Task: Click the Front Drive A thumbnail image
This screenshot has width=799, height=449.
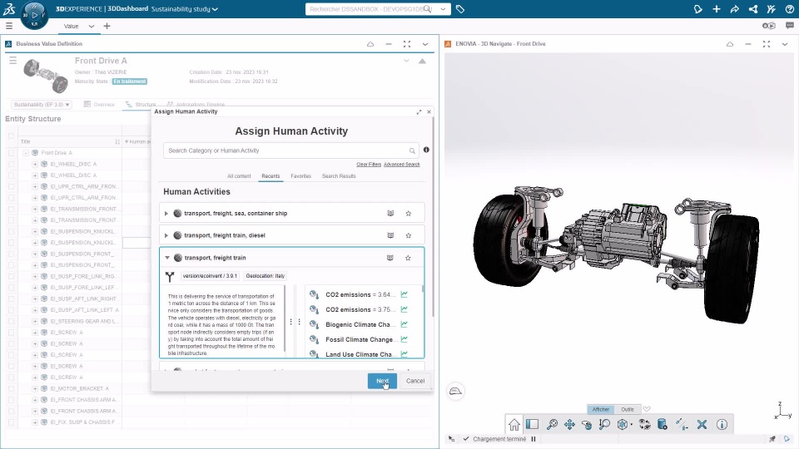Action: (x=45, y=76)
